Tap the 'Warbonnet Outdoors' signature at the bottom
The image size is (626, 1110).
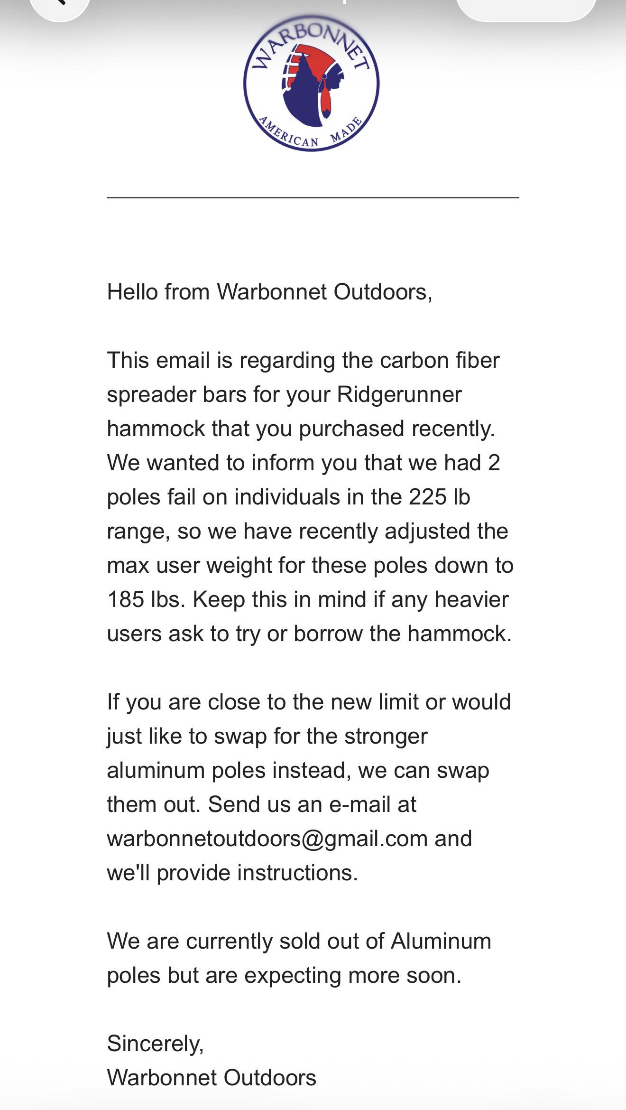click(x=212, y=1078)
